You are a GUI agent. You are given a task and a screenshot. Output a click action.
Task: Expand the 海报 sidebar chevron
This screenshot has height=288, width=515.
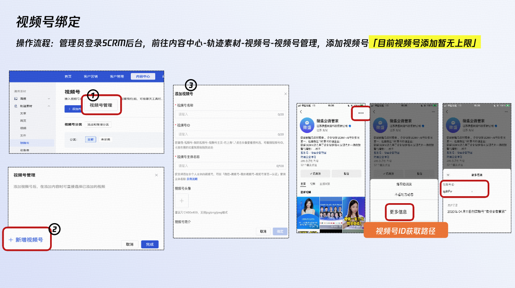pyautogui.click(x=49, y=99)
